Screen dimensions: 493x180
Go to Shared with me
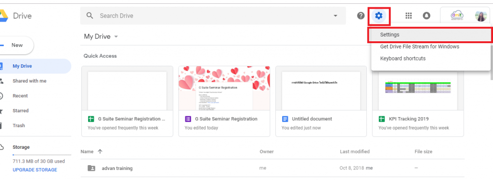(x=29, y=81)
